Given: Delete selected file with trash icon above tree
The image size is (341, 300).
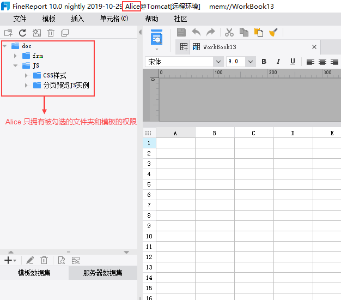Looking at the screenshot, I should [51, 33].
